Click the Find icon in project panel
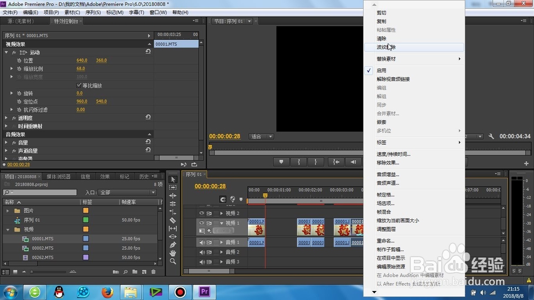534x300 pixels. tap(125, 272)
